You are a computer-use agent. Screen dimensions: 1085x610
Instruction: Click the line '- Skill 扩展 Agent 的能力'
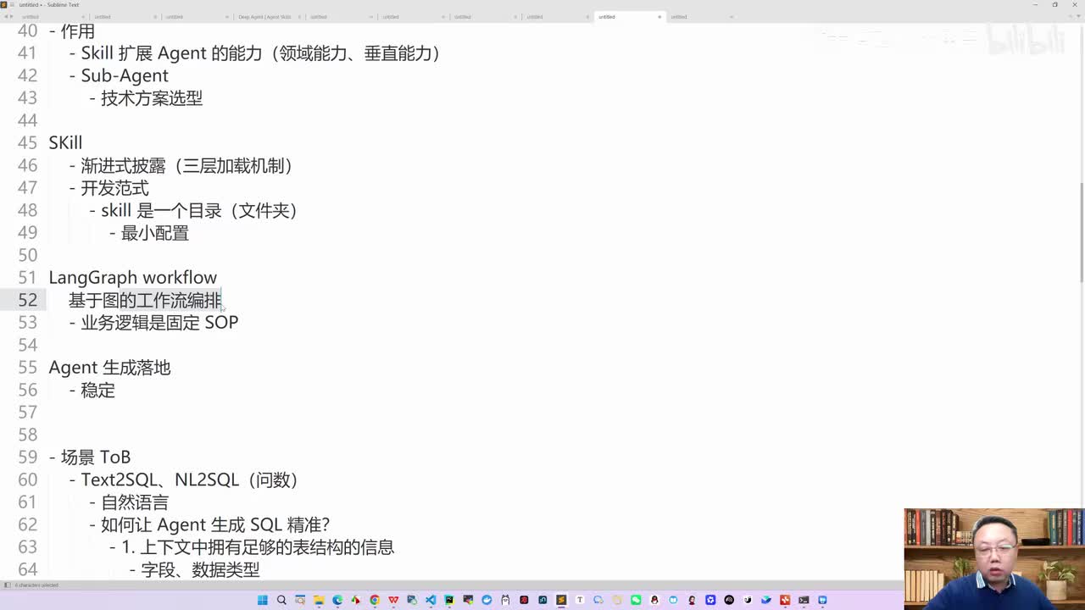point(255,53)
